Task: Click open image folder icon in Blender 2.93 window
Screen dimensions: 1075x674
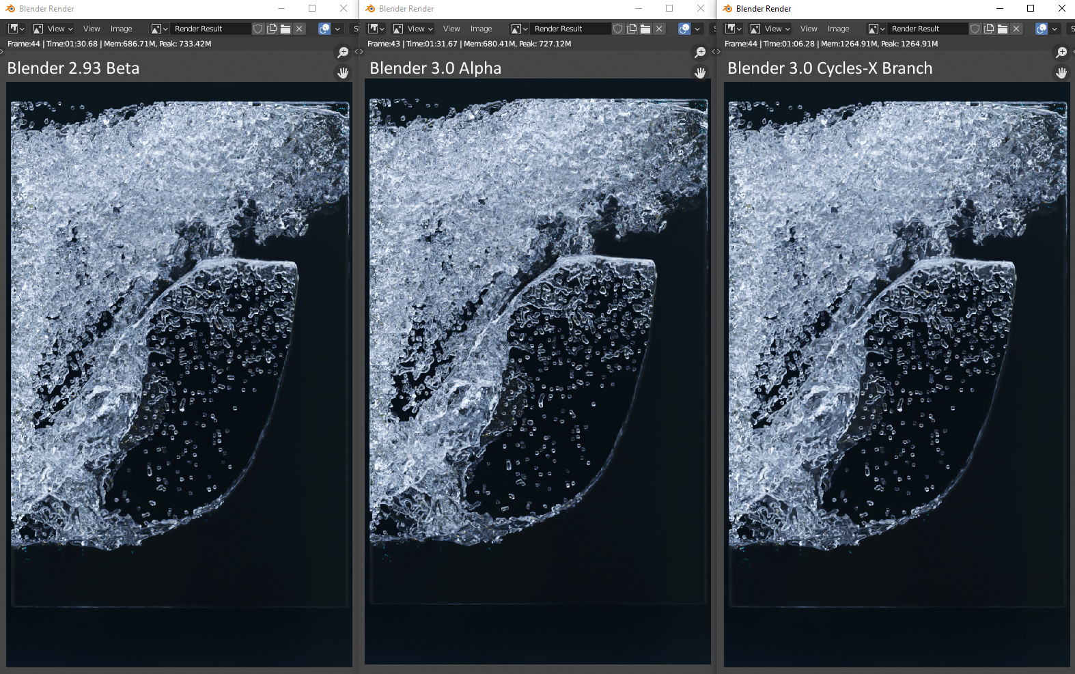Action: click(285, 29)
